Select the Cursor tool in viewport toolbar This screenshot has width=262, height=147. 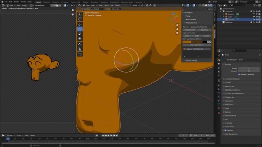pos(80,19)
